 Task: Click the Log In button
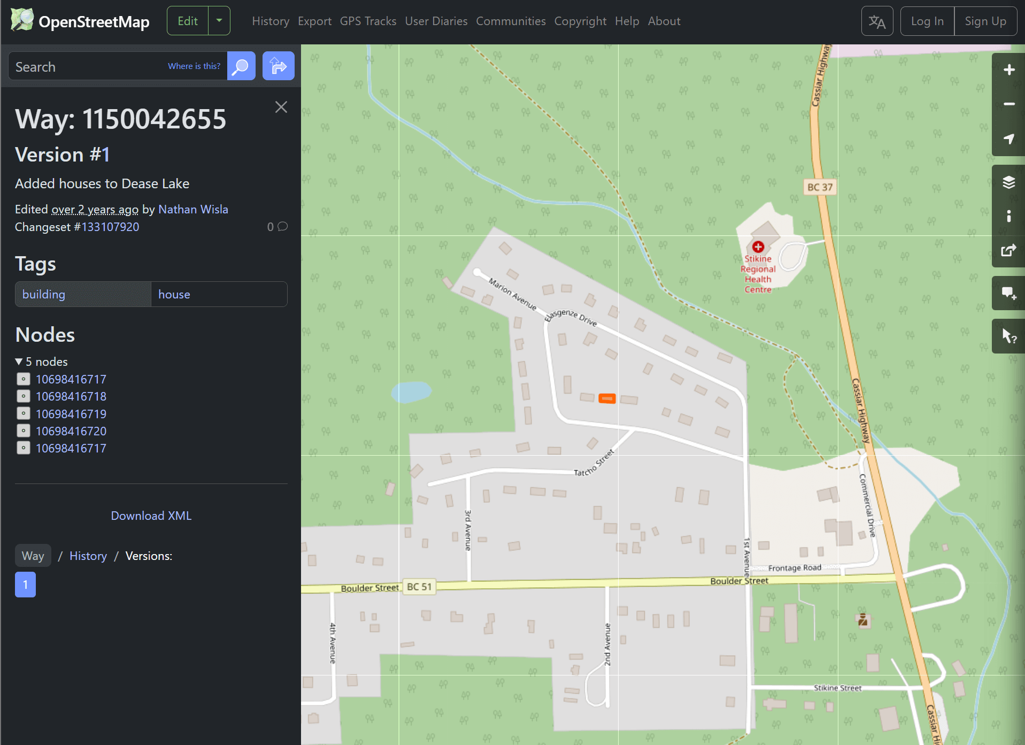click(x=927, y=21)
